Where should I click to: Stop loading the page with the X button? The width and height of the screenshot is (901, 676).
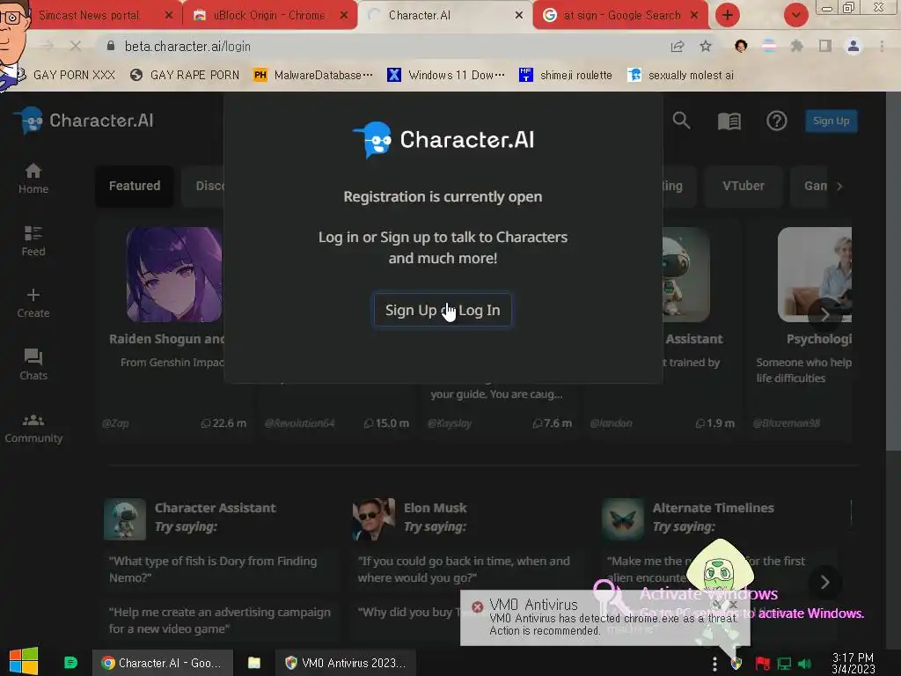click(x=76, y=46)
